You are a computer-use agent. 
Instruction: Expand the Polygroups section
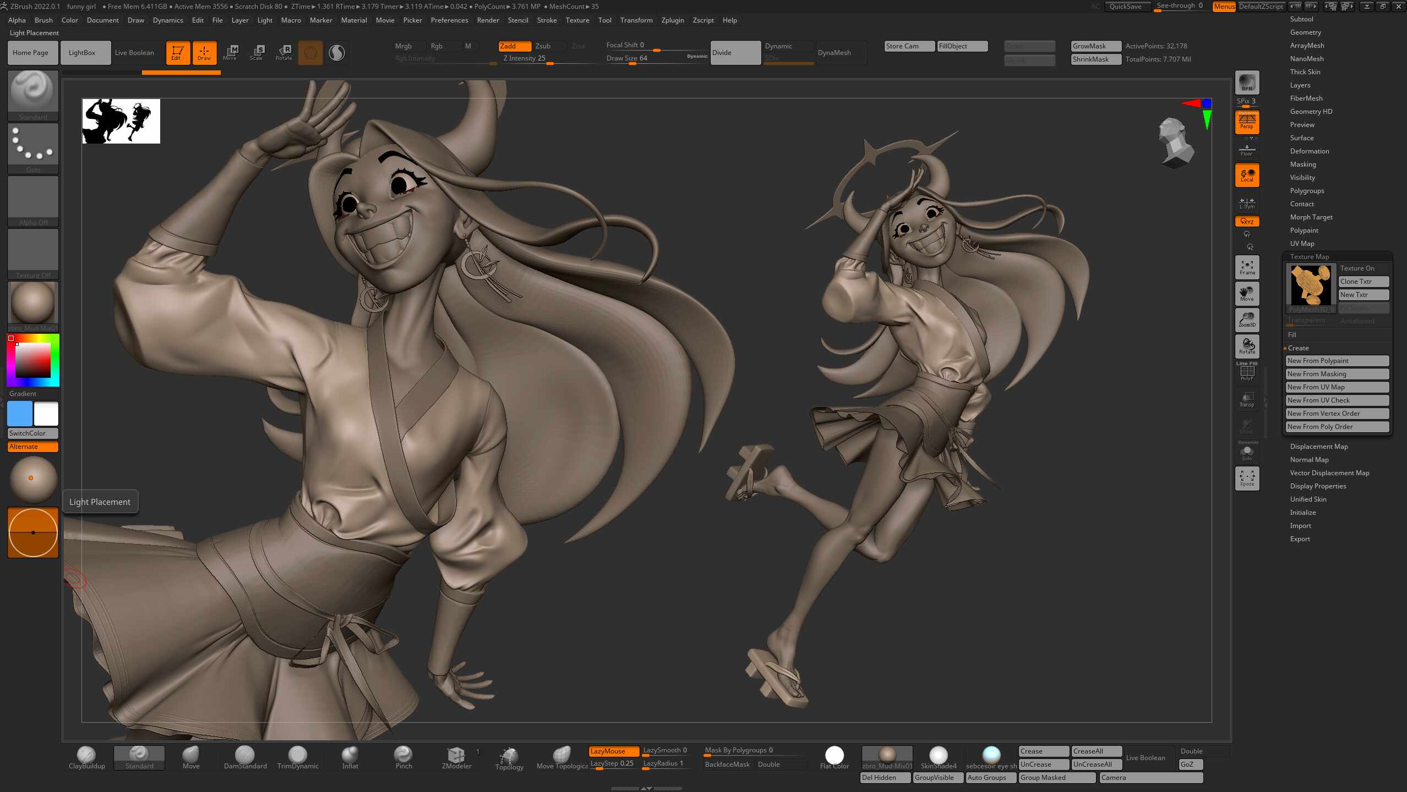[1307, 191]
